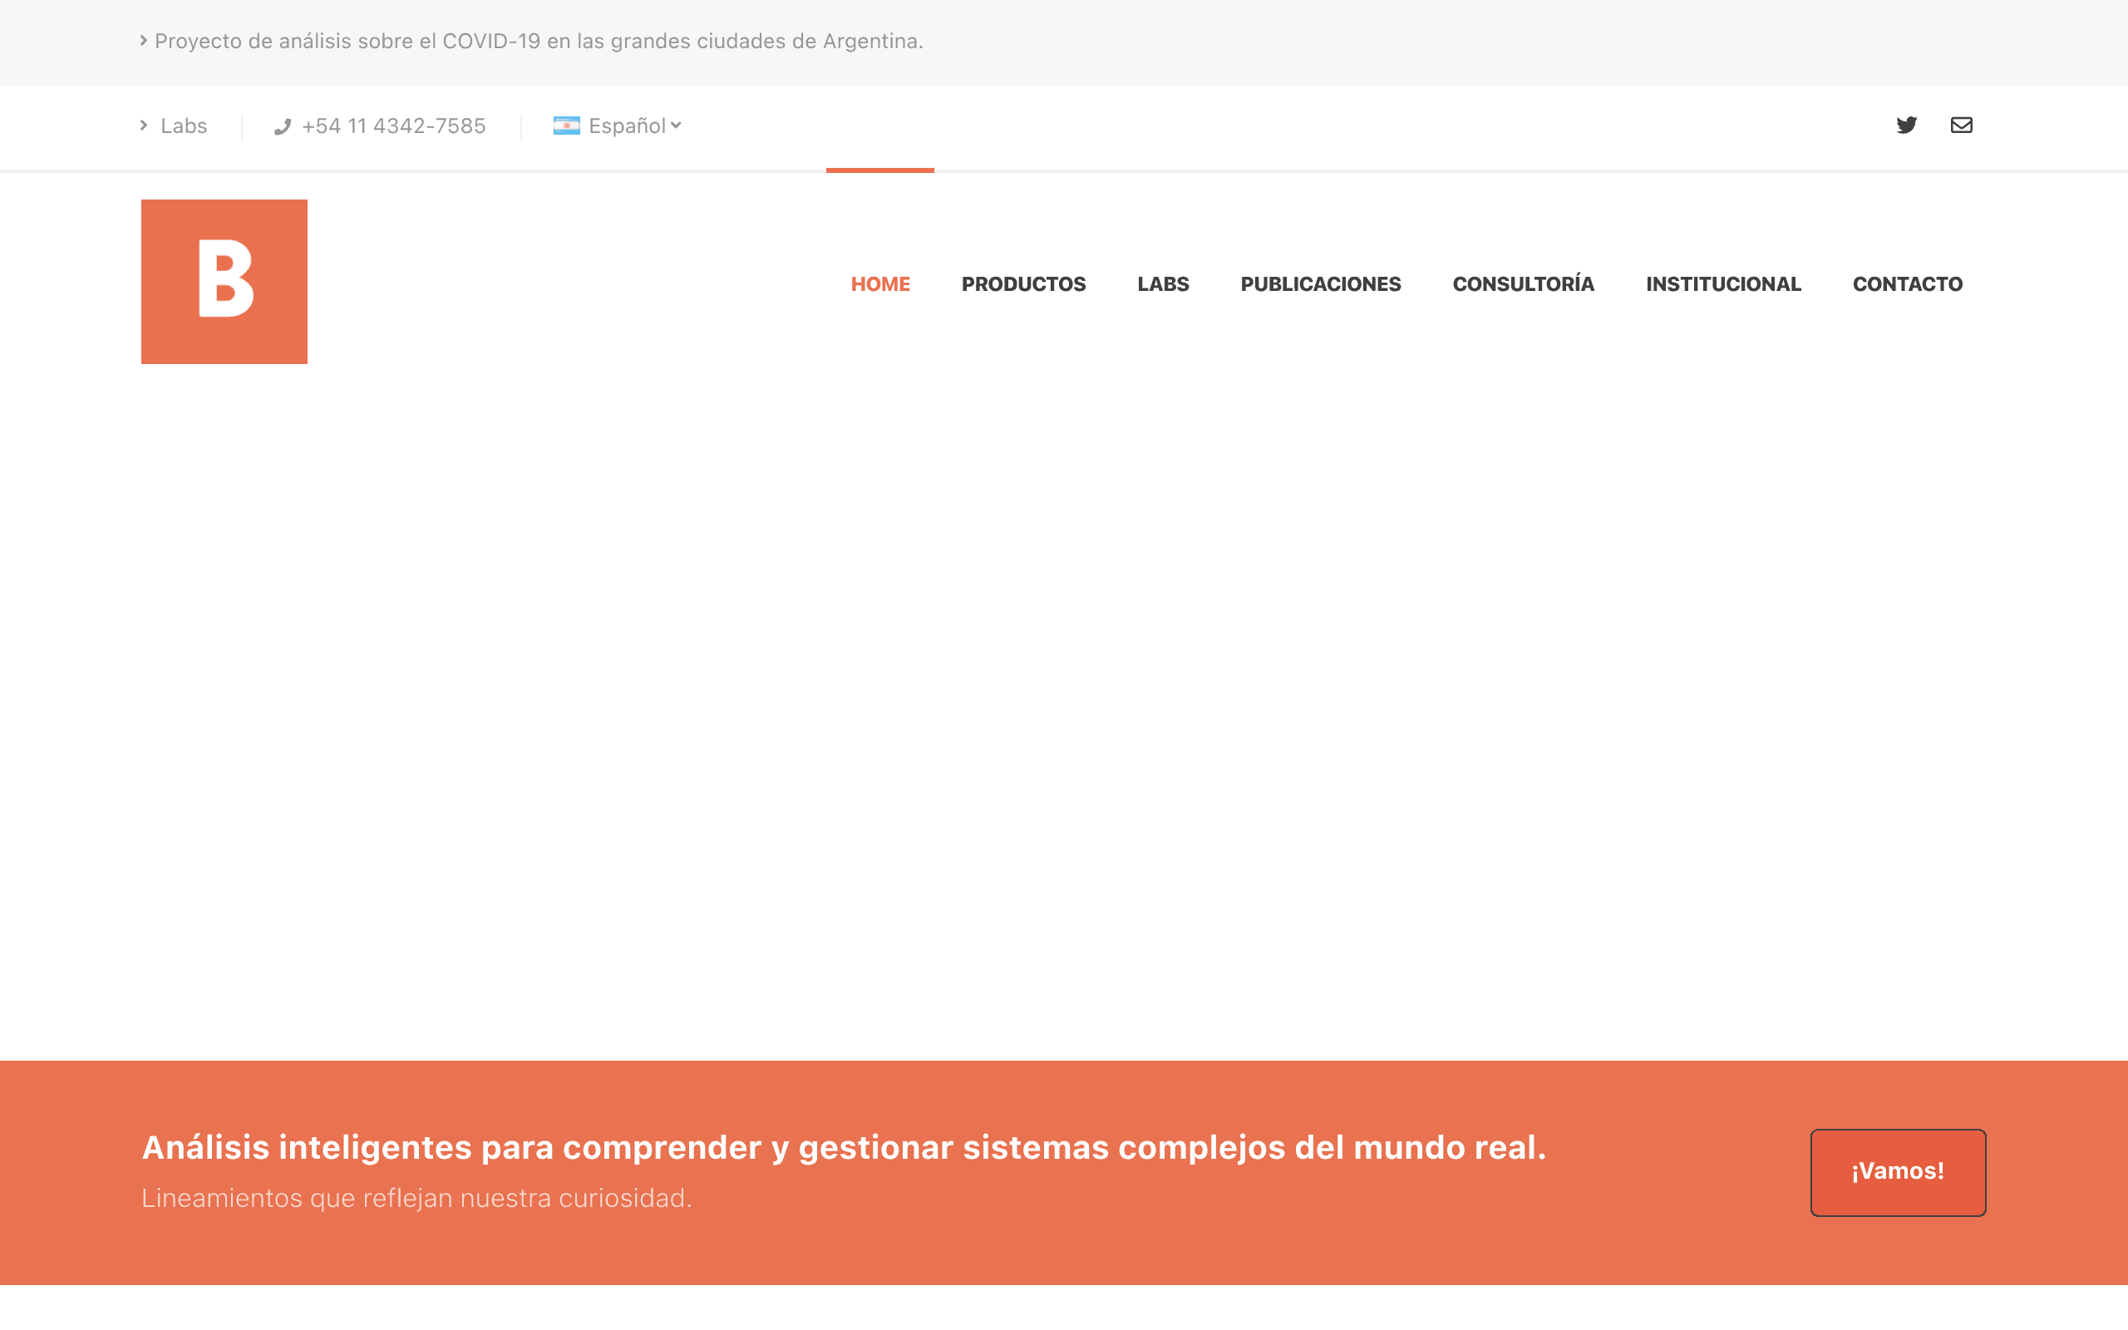Click the orange B logo
Image resolution: width=2128 pixels, height=1330 pixels.
[x=224, y=282]
